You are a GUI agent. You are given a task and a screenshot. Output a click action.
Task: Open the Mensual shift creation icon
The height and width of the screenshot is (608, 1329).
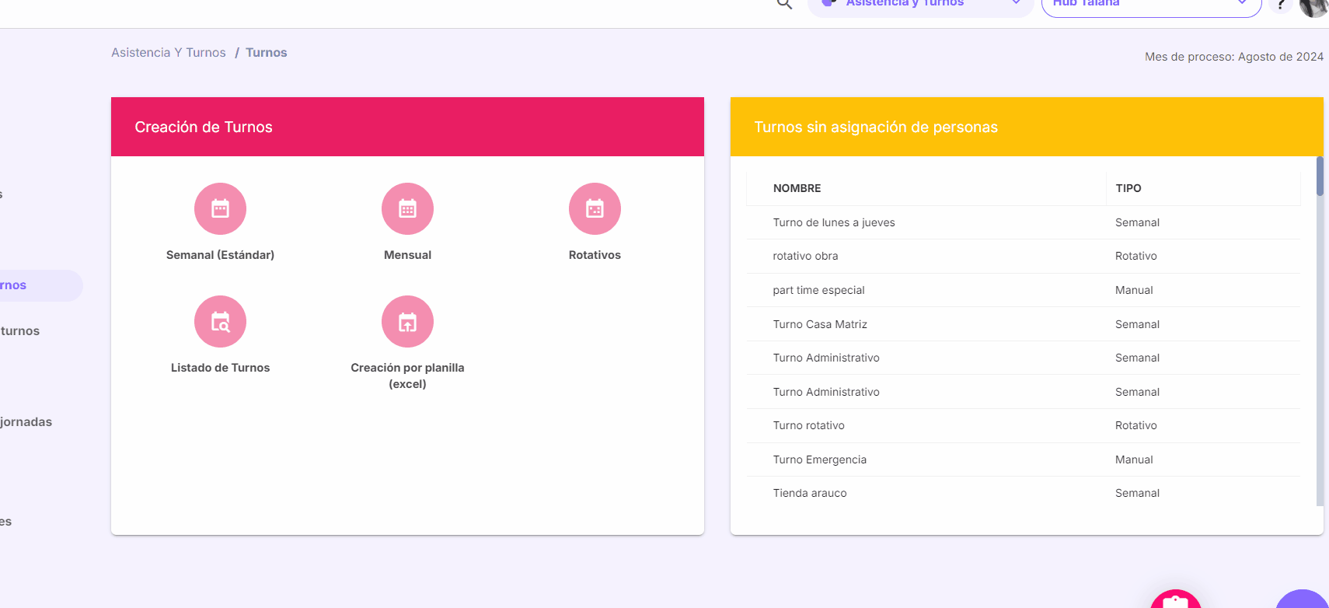pos(407,208)
